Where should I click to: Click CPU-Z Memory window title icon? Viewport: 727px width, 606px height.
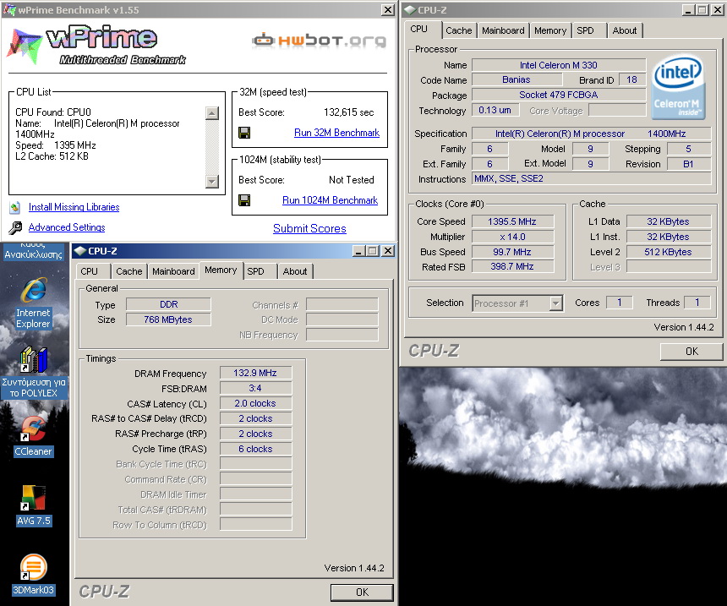(80, 251)
